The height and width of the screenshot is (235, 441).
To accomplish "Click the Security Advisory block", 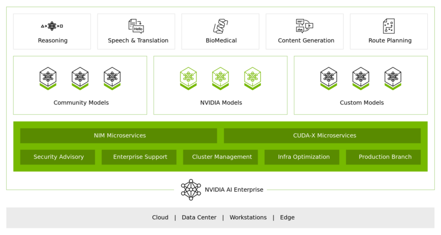I will point(58,157).
